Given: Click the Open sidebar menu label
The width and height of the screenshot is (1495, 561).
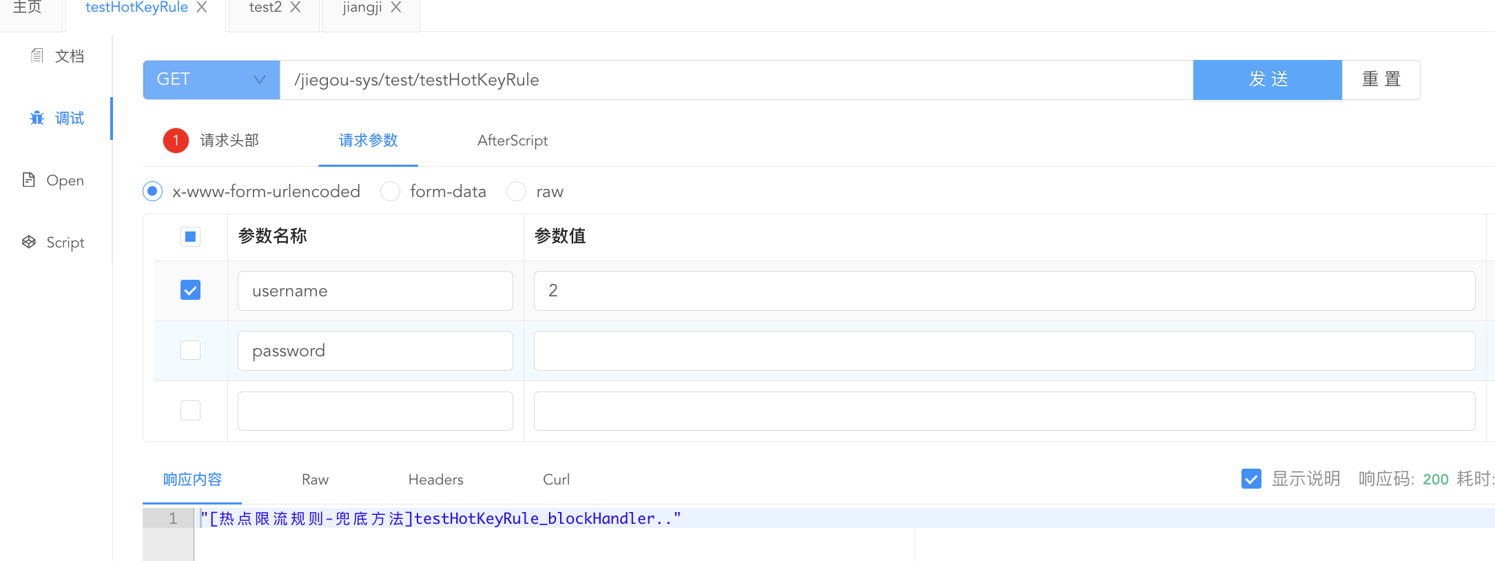Looking at the screenshot, I should point(65,181).
